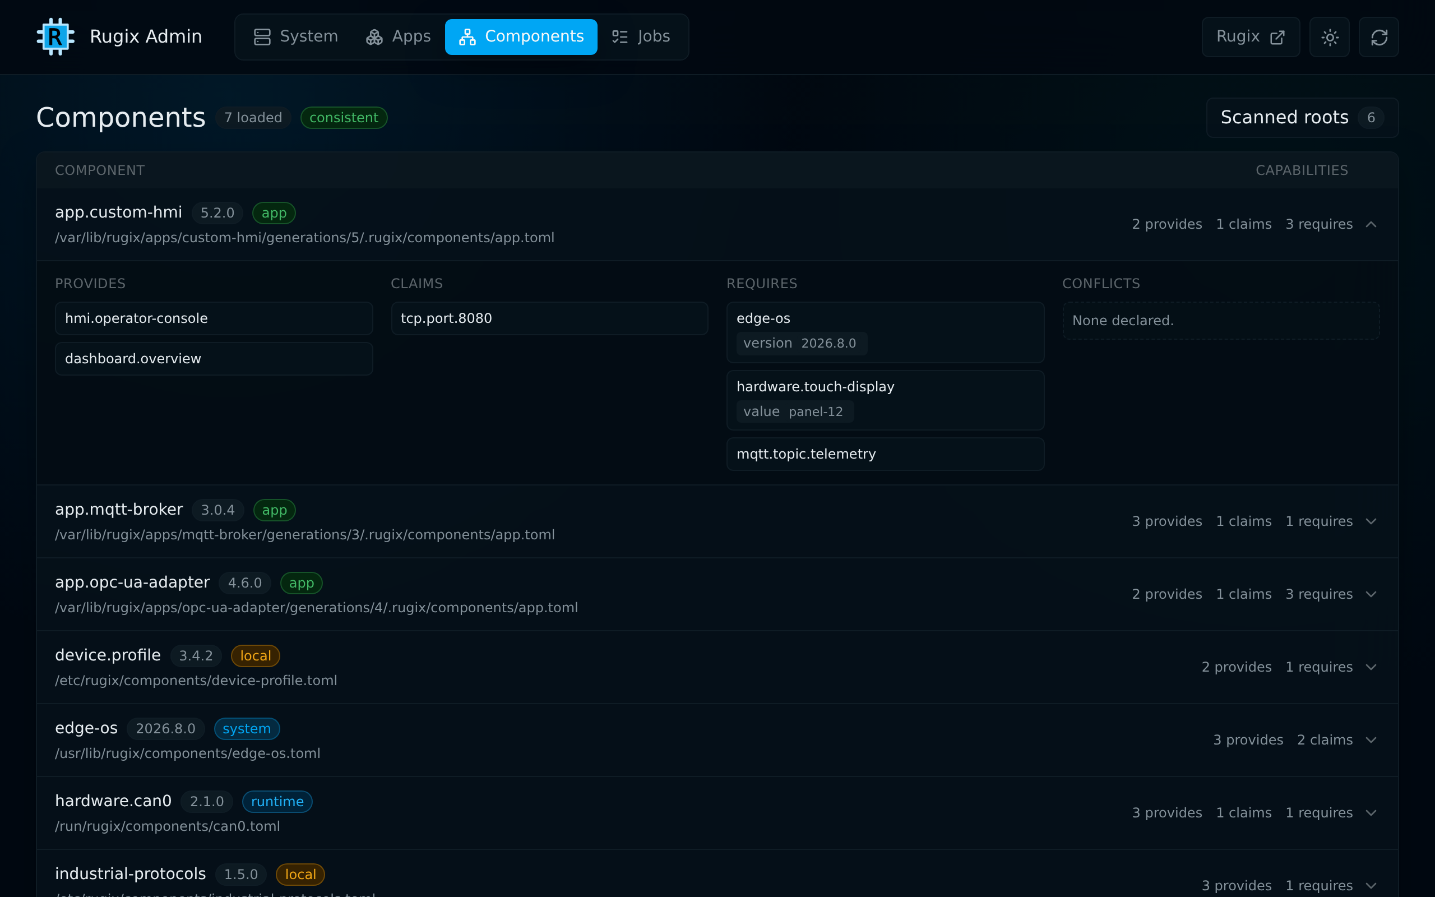Click the Scanned roots count badge 6
This screenshot has height=897, width=1435.
pyautogui.click(x=1371, y=118)
